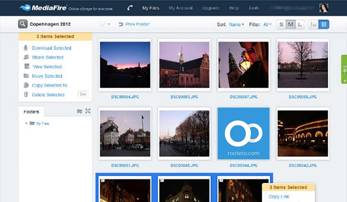
Task: Set thumbnail size to L
Action: click(x=300, y=24)
